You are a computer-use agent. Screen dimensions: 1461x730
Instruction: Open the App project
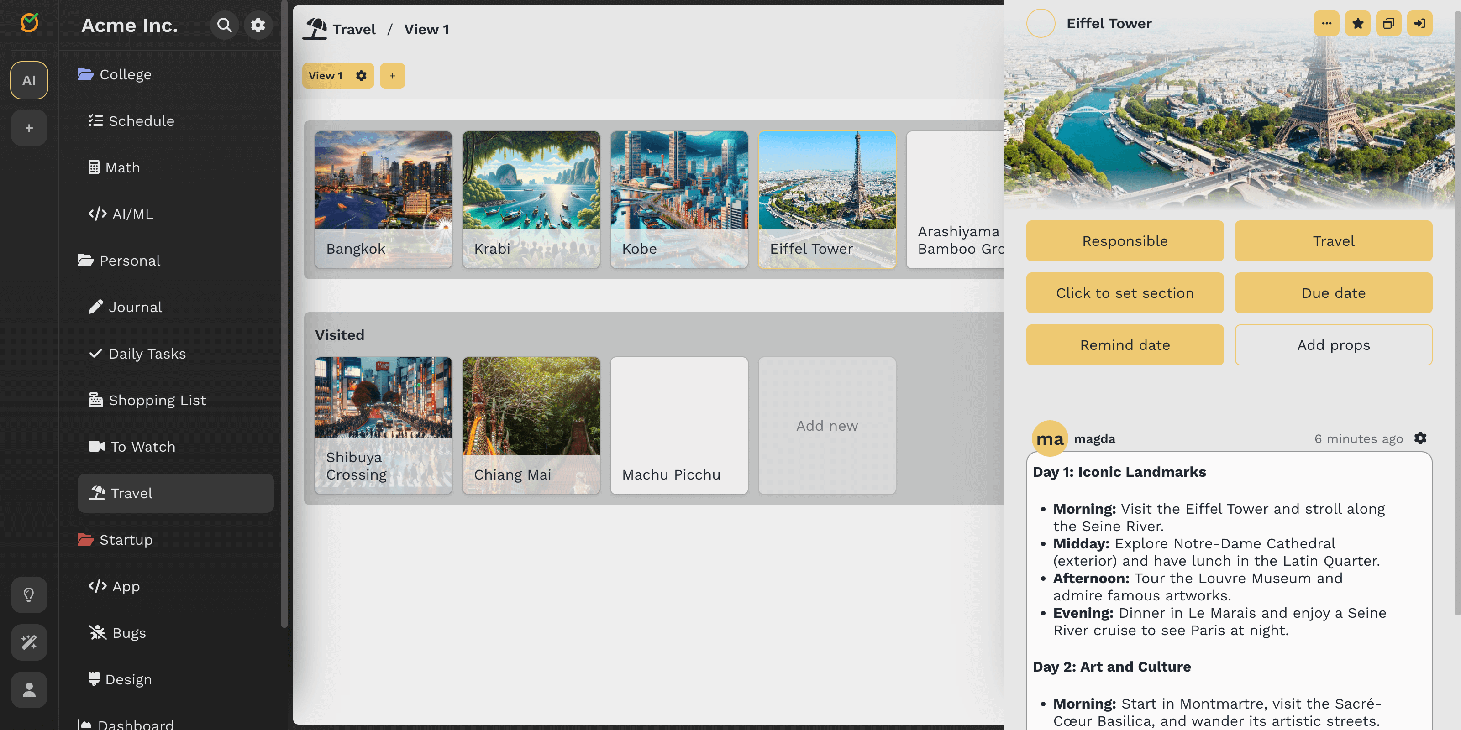click(x=176, y=586)
